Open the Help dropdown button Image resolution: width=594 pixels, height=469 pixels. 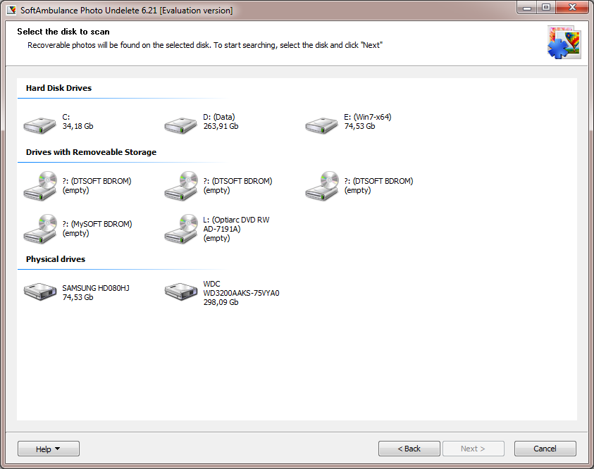49,449
